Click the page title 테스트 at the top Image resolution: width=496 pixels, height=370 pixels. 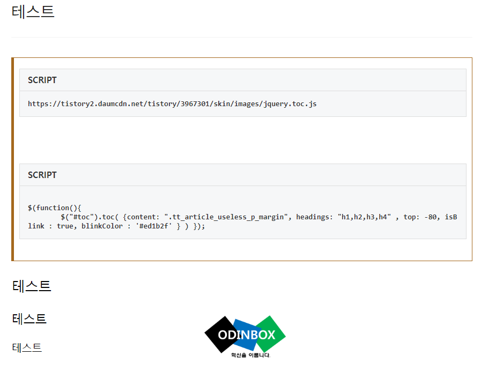[x=33, y=12]
